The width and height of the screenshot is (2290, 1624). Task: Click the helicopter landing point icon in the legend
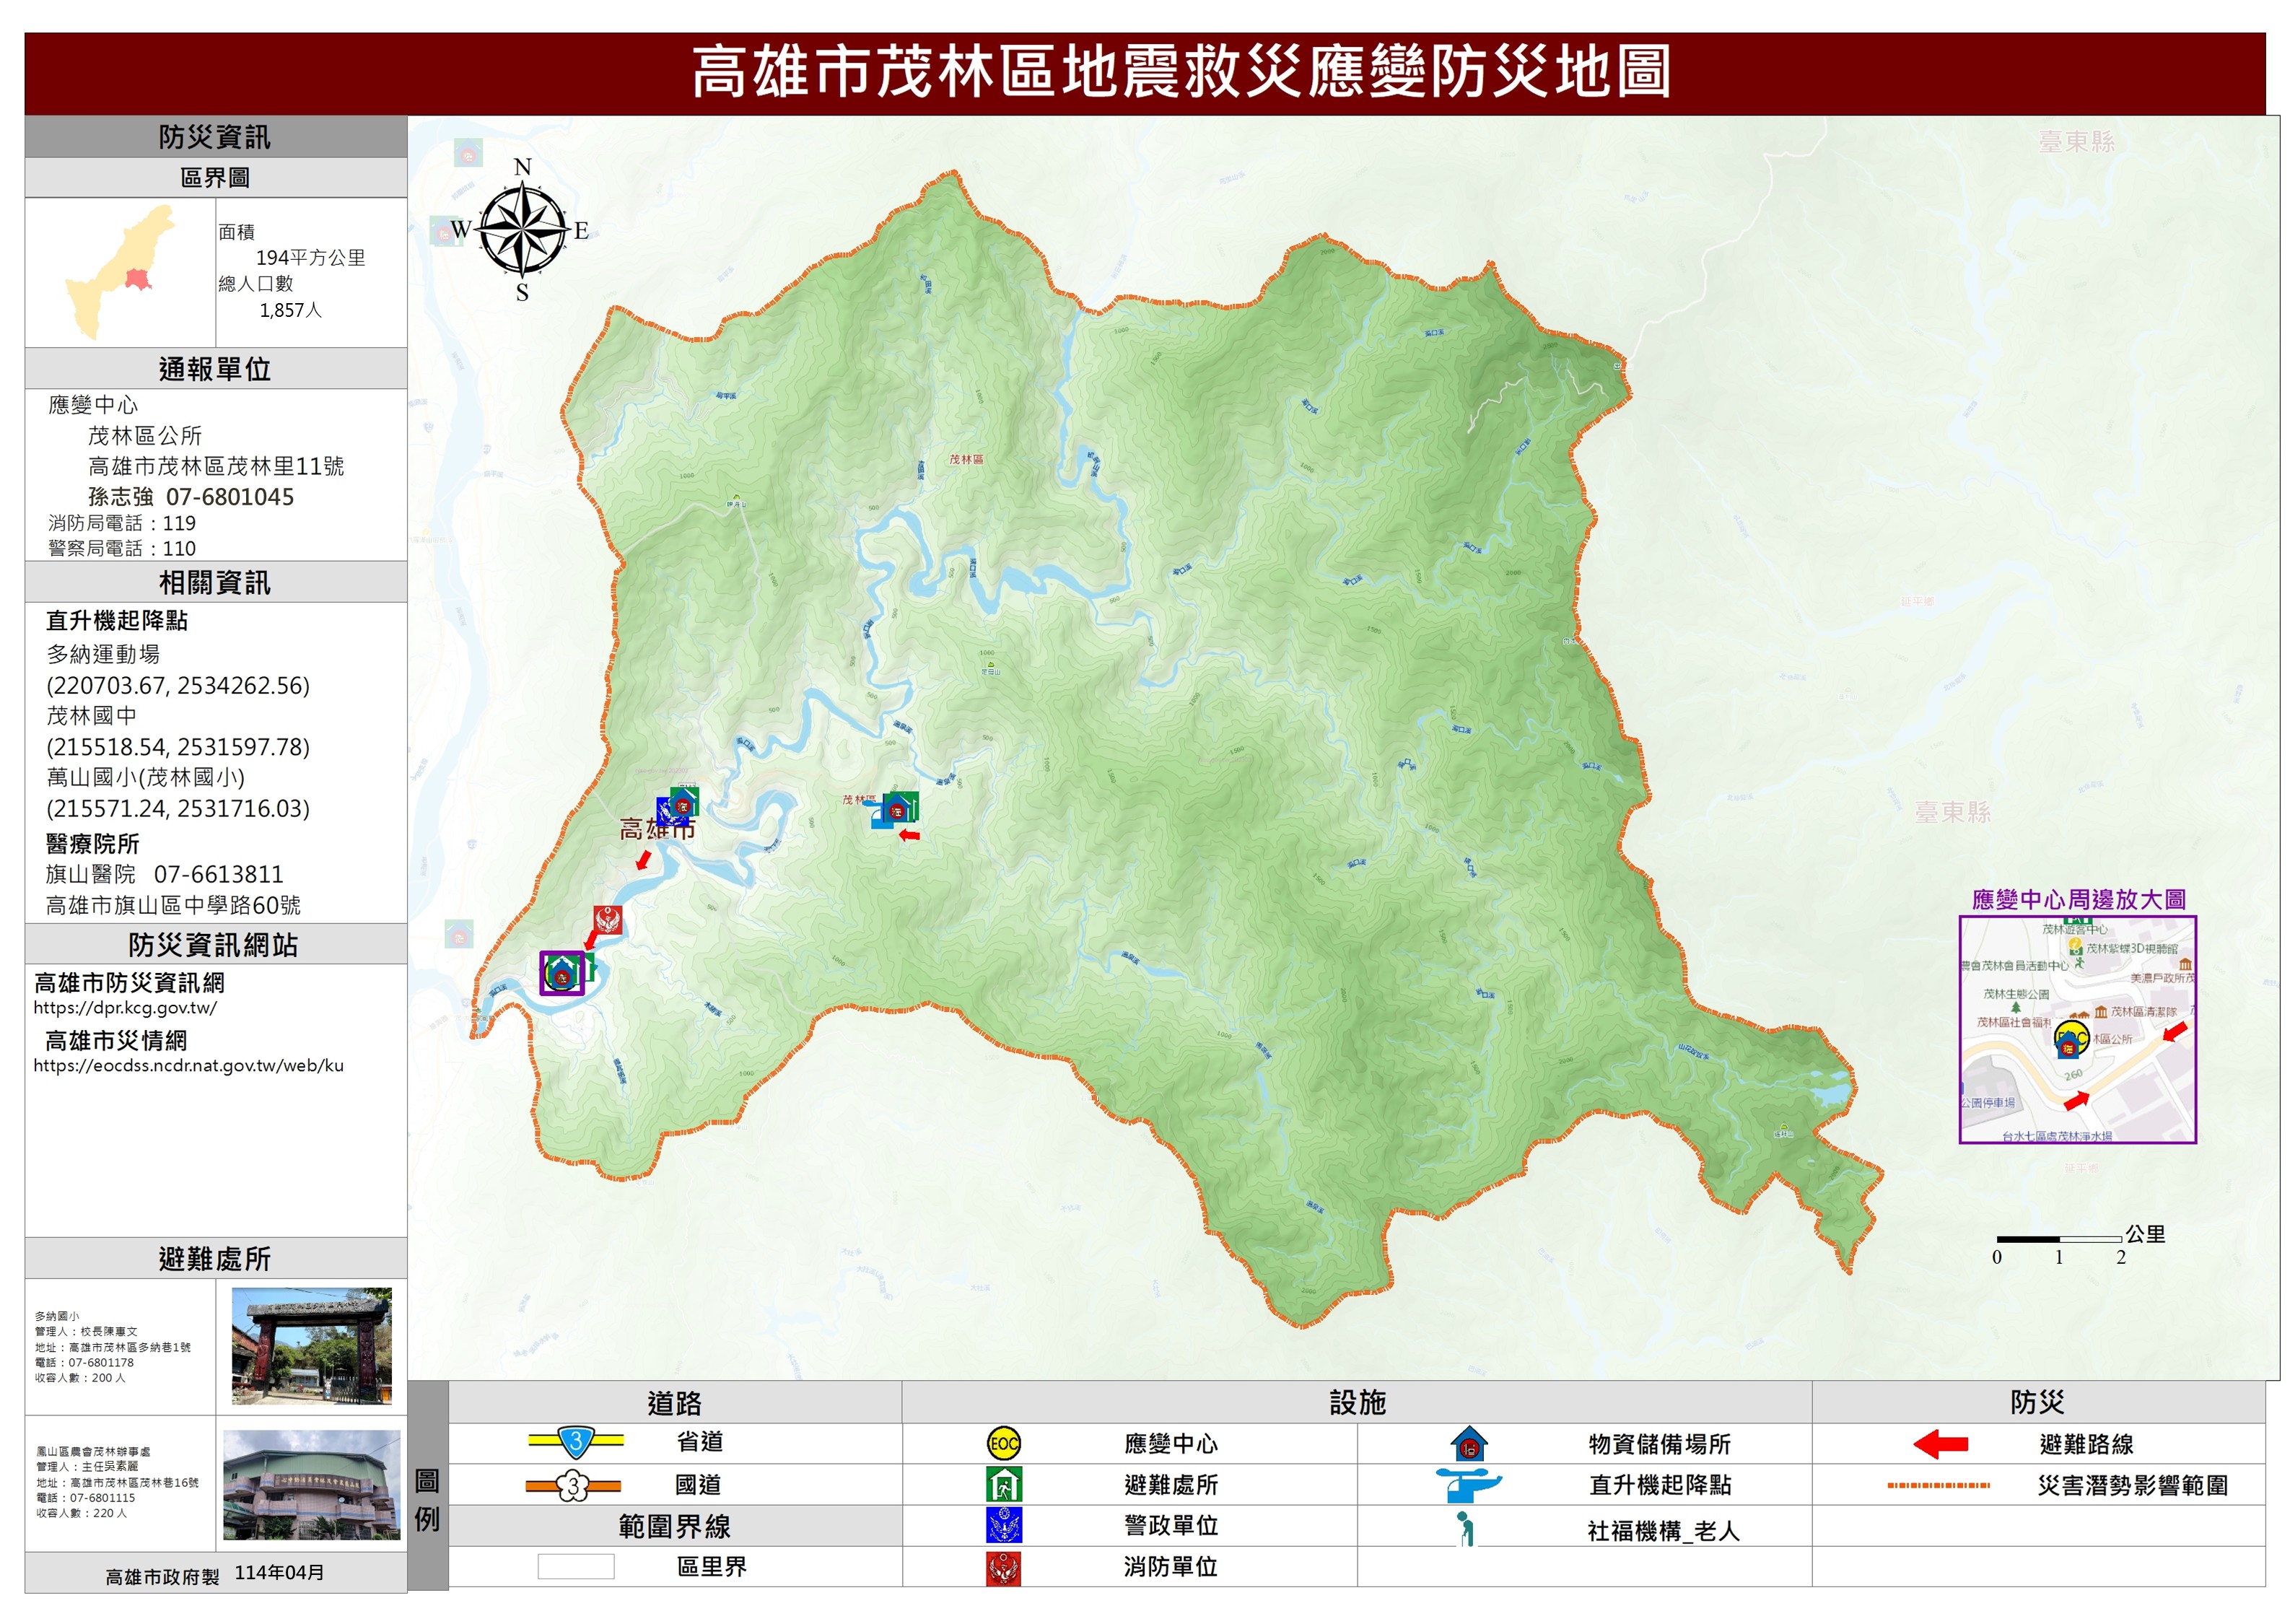tap(1467, 1484)
